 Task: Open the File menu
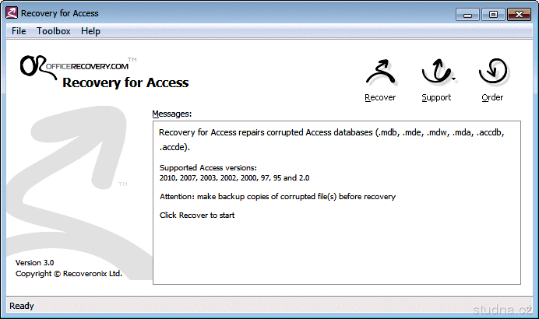click(x=19, y=31)
